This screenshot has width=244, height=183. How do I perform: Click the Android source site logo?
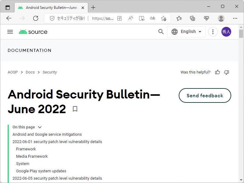coord(33,31)
